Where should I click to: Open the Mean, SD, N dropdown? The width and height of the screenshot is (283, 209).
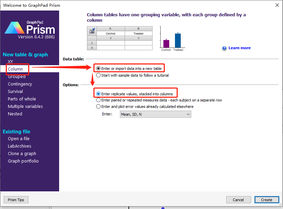click(x=155, y=114)
